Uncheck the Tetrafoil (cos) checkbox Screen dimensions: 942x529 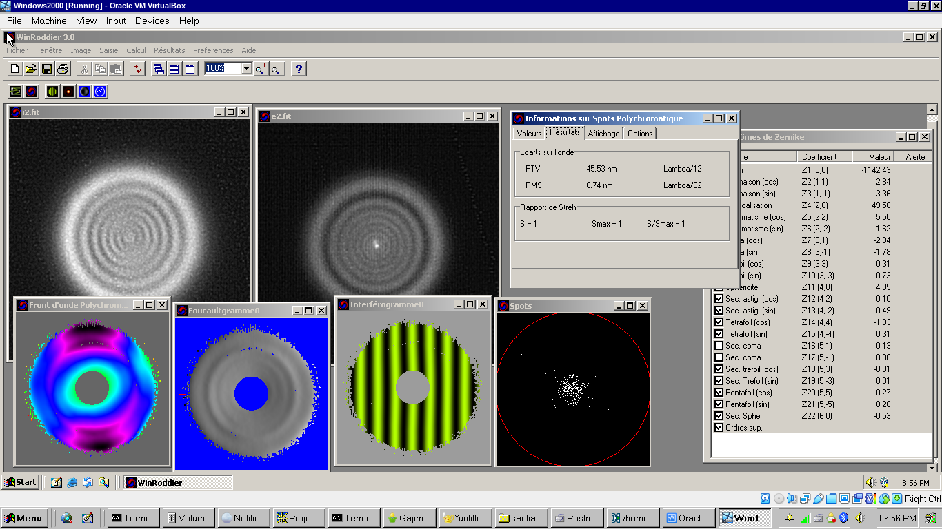(719, 322)
